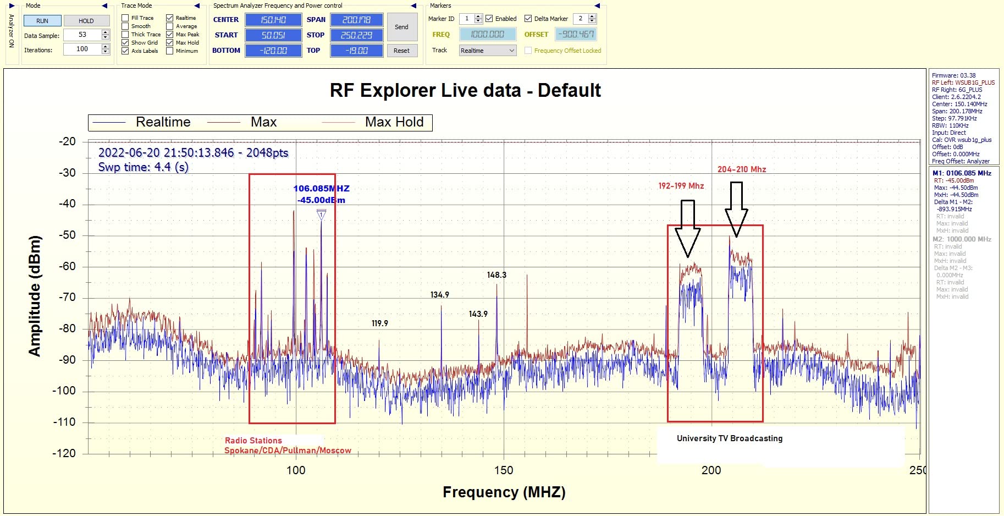Increment Data Sample with the up arrow
This screenshot has width=1004, height=516.
point(106,32)
